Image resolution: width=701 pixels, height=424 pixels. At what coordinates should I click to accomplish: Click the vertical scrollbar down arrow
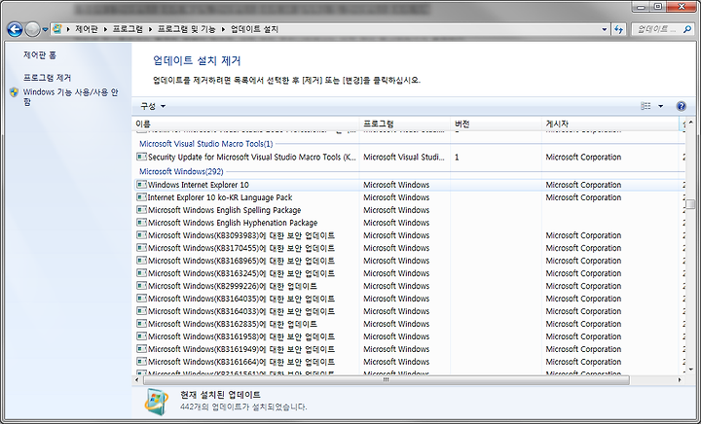coord(690,370)
